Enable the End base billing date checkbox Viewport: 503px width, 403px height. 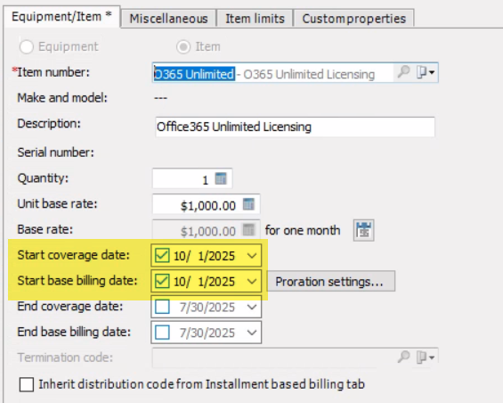click(162, 333)
